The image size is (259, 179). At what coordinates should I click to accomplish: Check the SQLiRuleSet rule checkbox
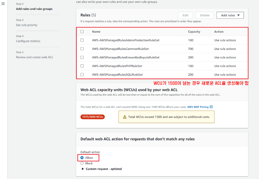coord(82,75)
